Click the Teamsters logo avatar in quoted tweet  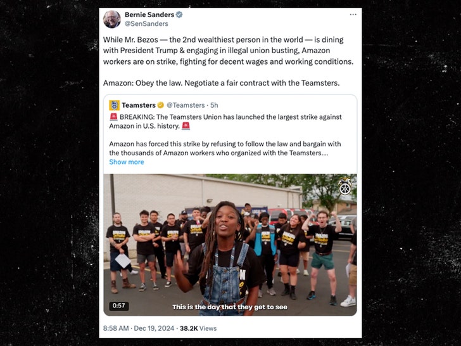(x=115, y=105)
